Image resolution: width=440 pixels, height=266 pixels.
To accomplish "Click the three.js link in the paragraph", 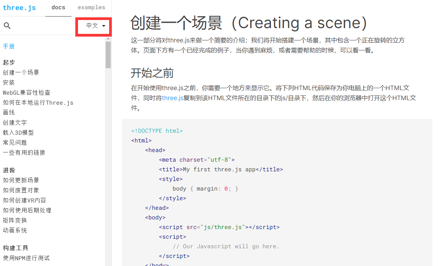I will [173, 98].
